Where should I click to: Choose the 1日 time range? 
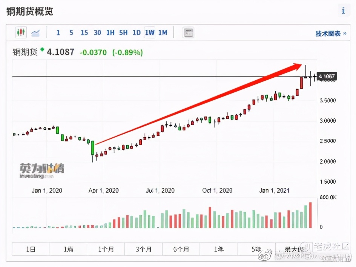pos(31,249)
